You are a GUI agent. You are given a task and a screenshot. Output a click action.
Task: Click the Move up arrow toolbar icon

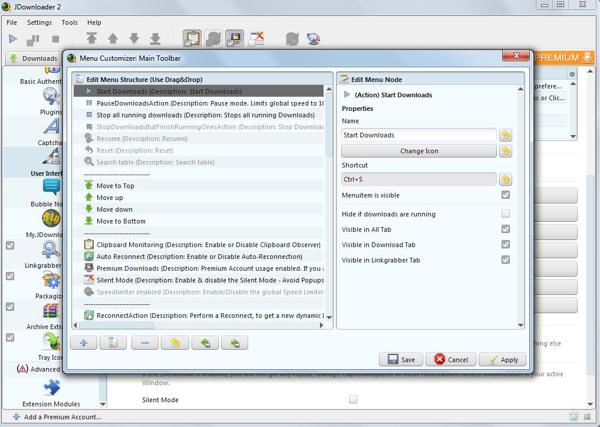click(x=113, y=38)
